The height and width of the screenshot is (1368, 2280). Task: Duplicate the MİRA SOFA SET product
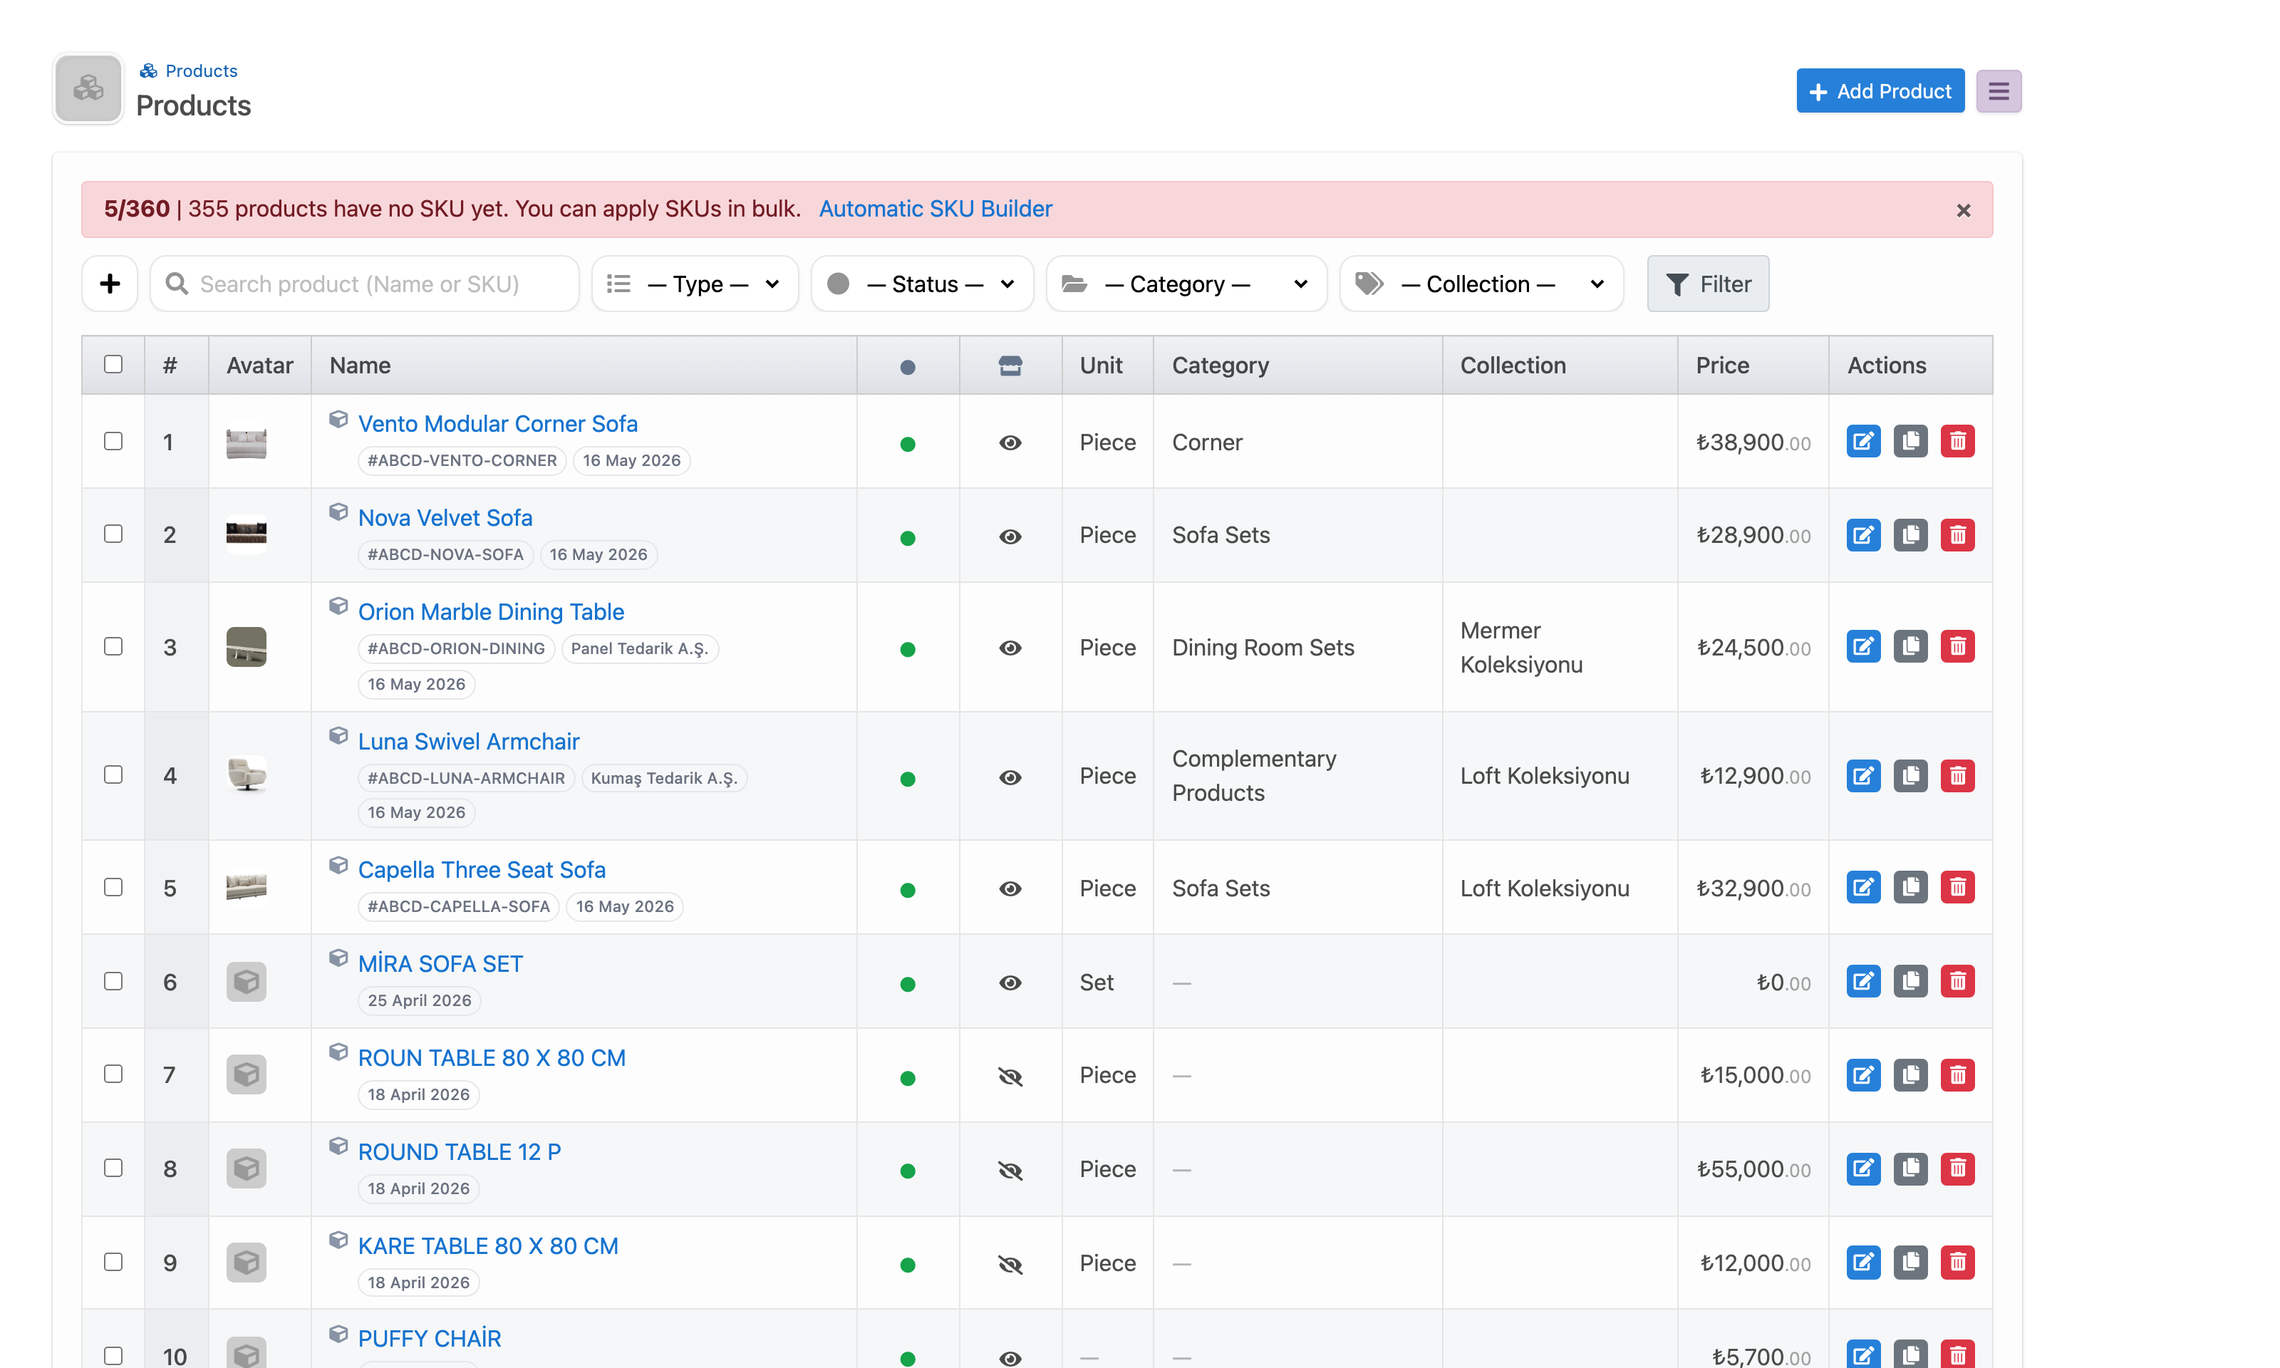click(x=1909, y=982)
